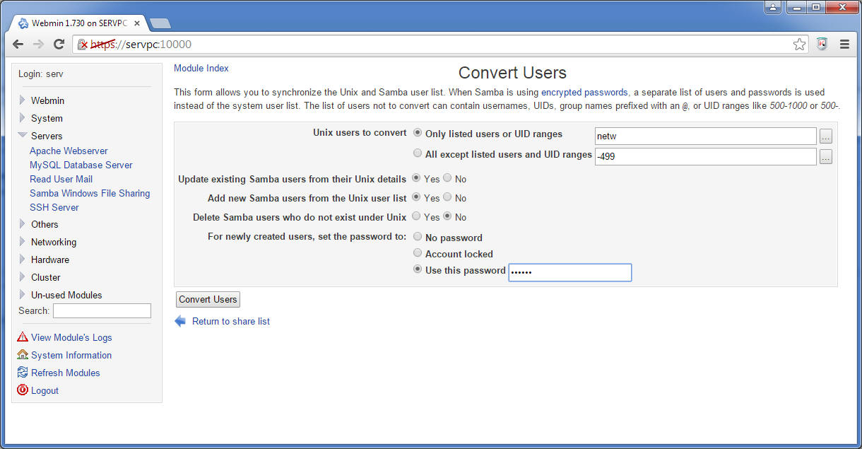862x449 pixels.
Task: Expand the Webmin category in sidebar
Action: pyautogui.click(x=23, y=100)
